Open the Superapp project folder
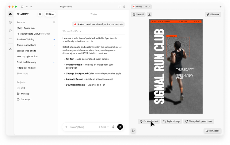This screenshot has width=230, height=145. coord(24,99)
